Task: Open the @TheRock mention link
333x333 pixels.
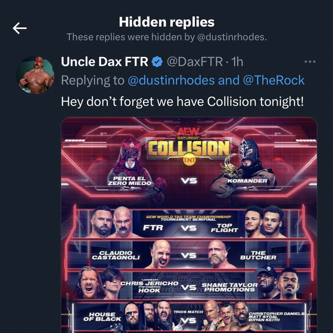Action: (x=274, y=80)
